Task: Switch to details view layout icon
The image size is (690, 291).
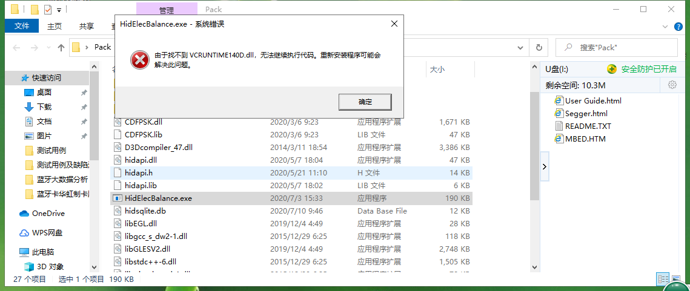Action: [663, 279]
